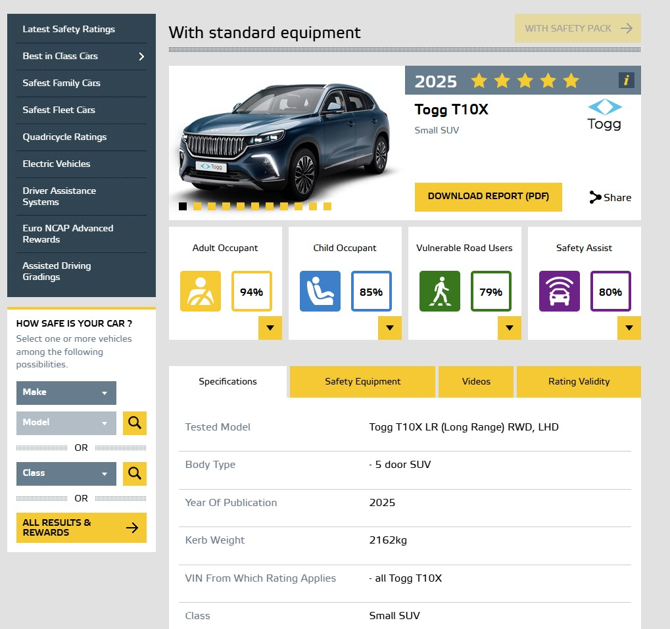Click the Adult Occupant 94% score box
This screenshot has height=629, width=670.
pos(252,291)
